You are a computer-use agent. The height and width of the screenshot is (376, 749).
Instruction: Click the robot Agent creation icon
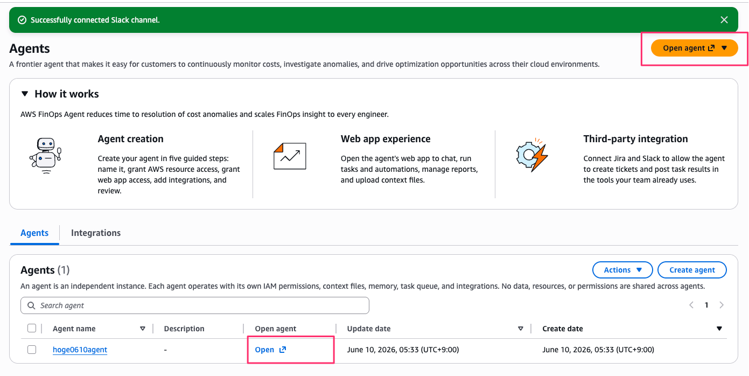coord(45,156)
